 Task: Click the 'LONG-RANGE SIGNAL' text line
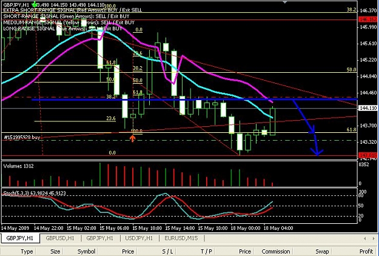[x=62, y=29]
